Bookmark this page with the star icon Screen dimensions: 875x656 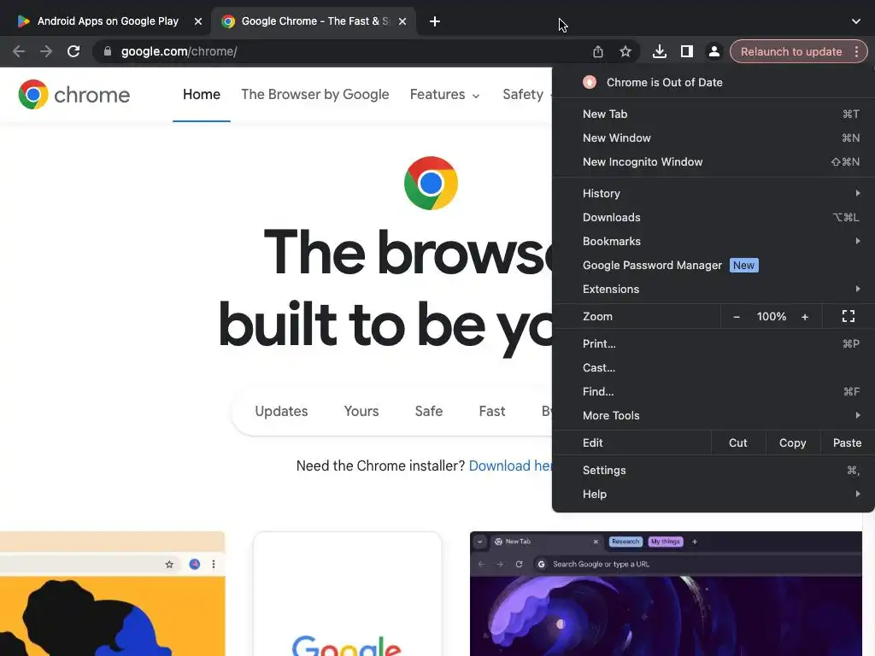(x=625, y=51)
